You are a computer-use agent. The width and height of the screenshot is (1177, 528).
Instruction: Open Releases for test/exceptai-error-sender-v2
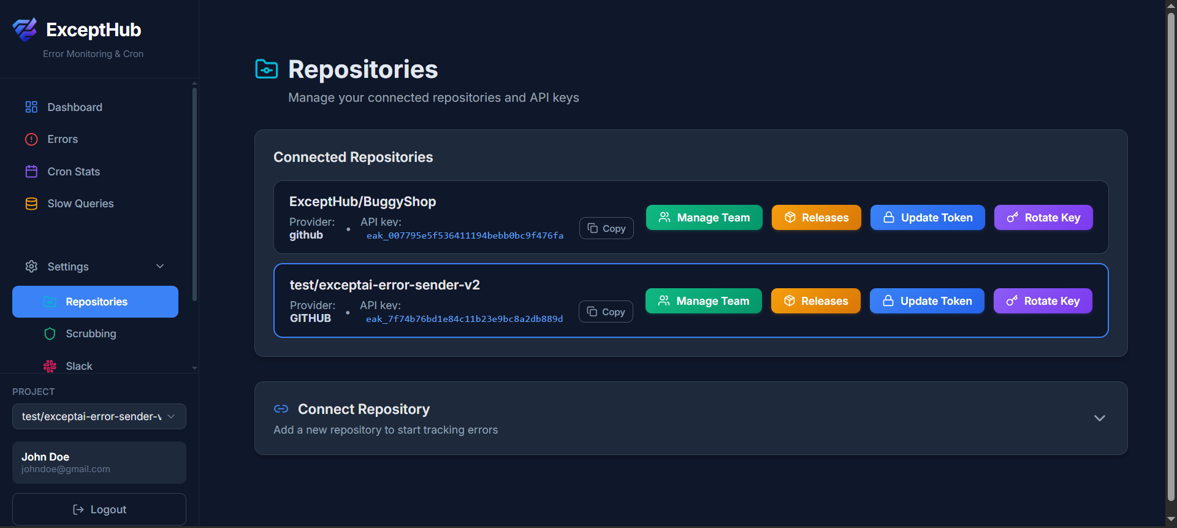tap(816, 301)
